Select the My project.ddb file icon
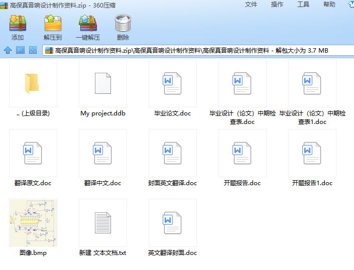 coord(103,83)
